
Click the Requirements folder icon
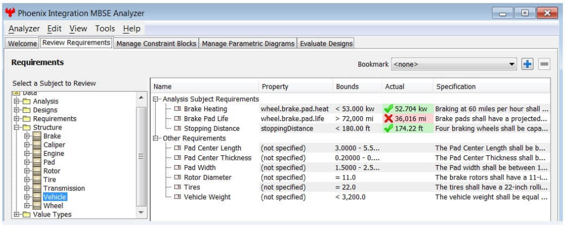pyautogui.click(x=27, y=119)
